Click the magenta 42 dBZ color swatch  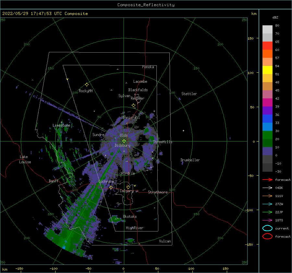[x=267, y=103]
